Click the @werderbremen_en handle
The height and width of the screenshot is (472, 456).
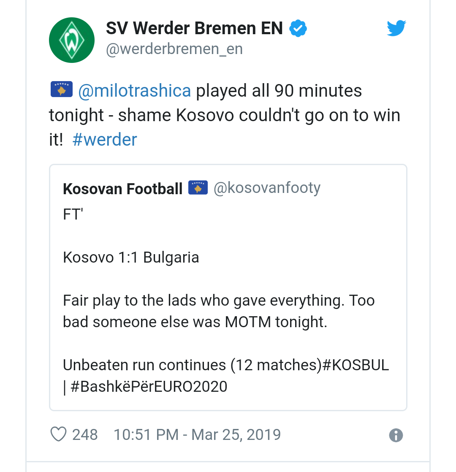coord(174,49)
